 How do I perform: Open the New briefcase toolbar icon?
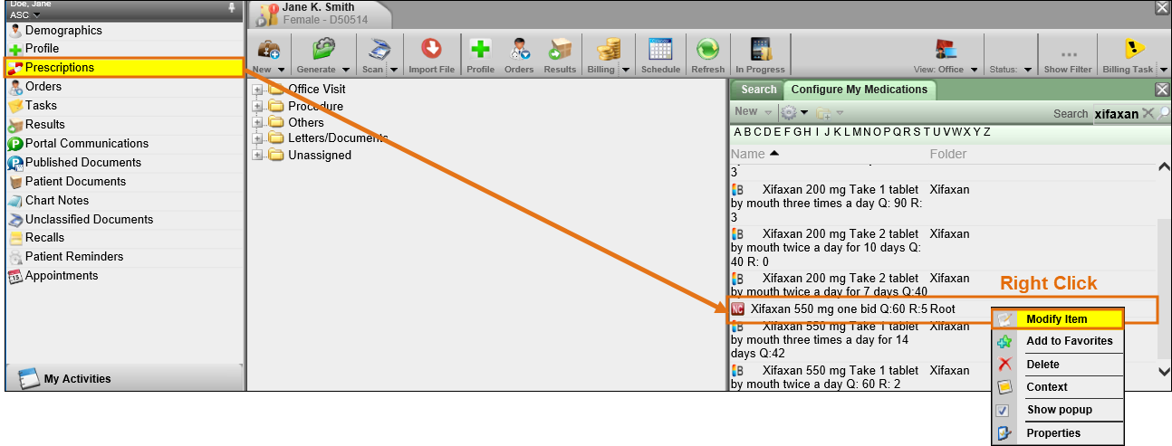[268, 50]
